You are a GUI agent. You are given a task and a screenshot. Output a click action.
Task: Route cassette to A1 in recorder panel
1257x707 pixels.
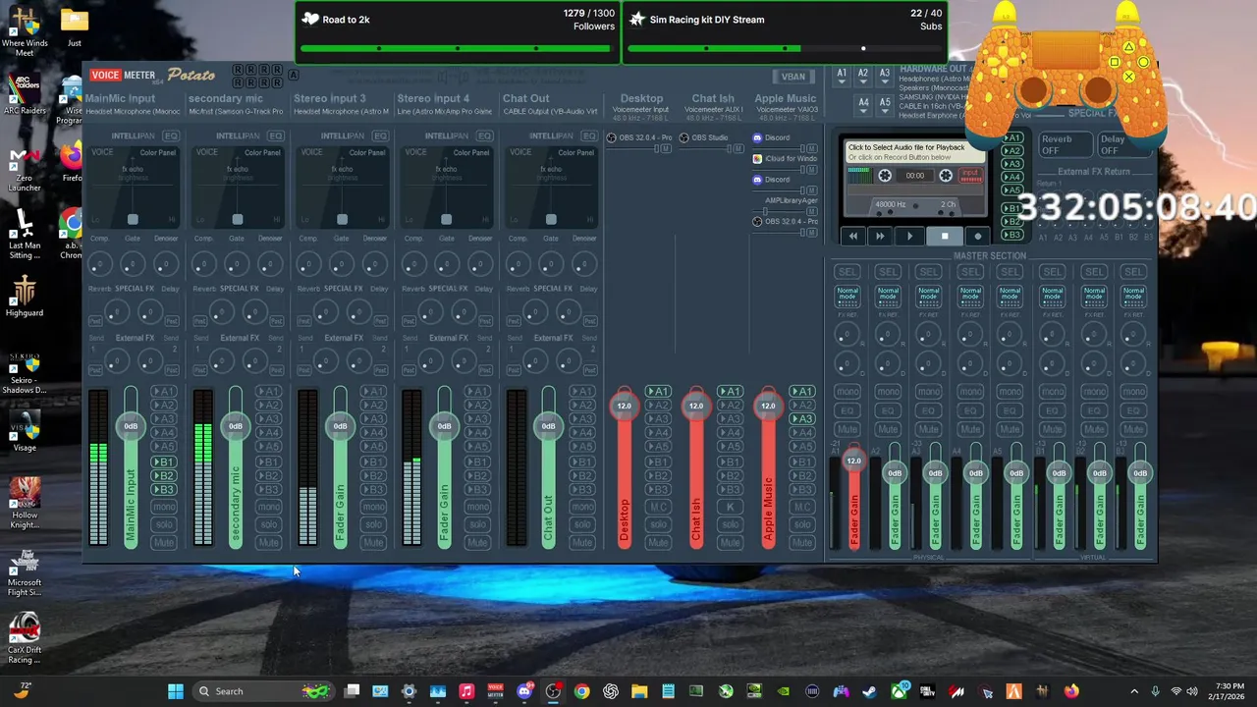pos(1012,138)
